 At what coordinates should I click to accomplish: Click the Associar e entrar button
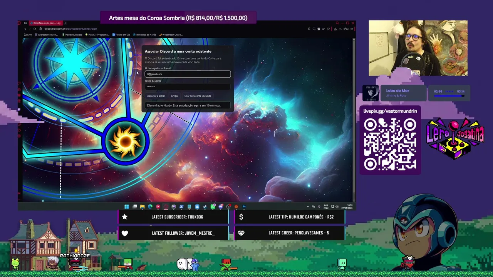point(156,96)
